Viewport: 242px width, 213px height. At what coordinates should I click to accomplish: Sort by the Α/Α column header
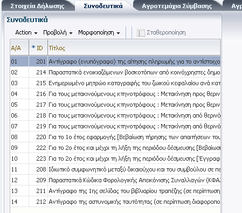pyautogui.click(x=19, y=47)
